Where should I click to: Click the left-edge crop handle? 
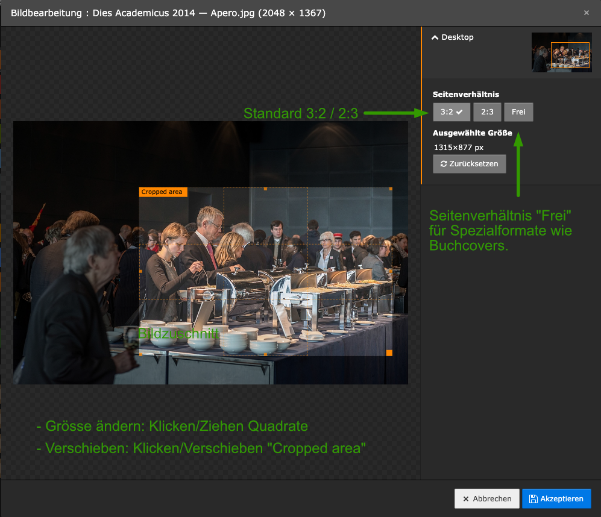(140, 271)
